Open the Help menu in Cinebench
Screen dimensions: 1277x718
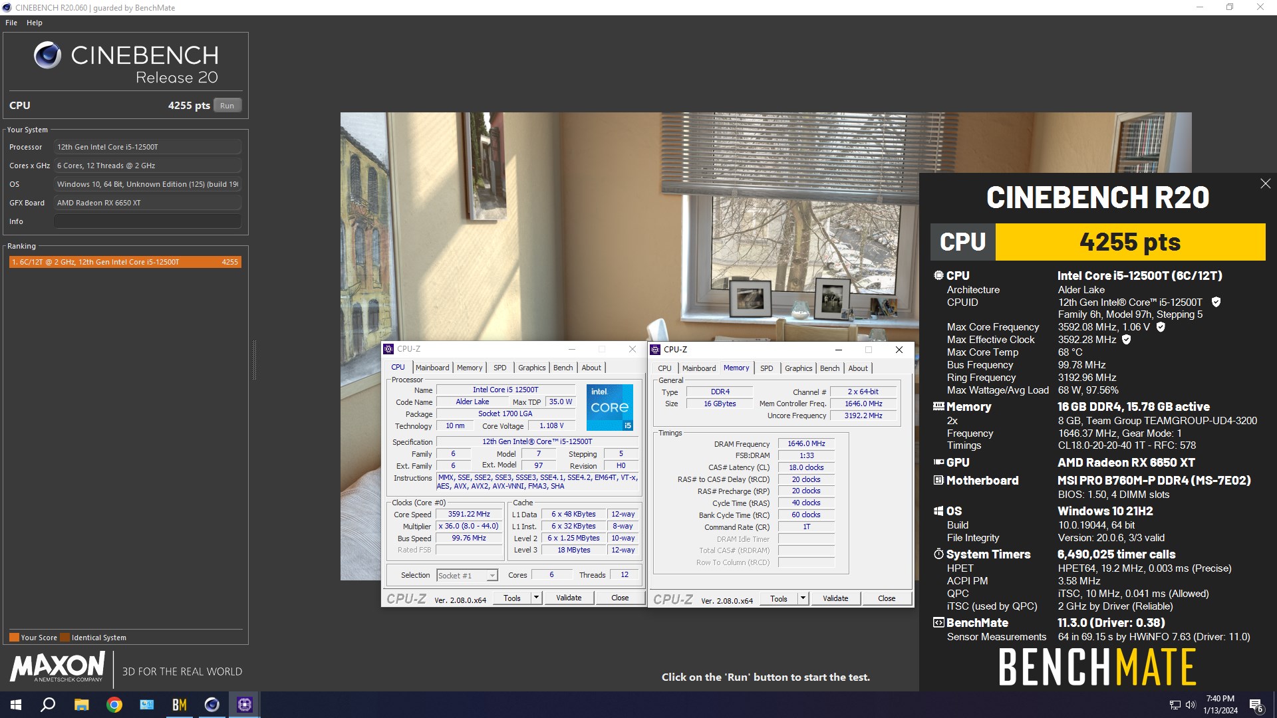tap(35, 23)
